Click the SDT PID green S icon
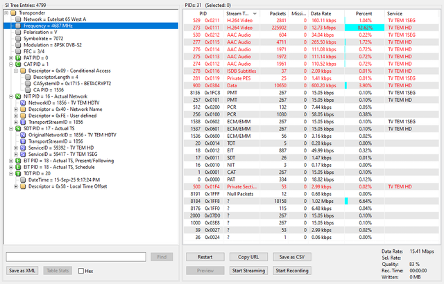444x284 pixels. [18, 129]
